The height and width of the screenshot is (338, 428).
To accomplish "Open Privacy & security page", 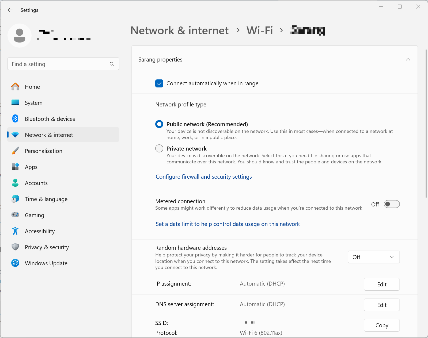I will pyautogui.click(x=63, y=247).
